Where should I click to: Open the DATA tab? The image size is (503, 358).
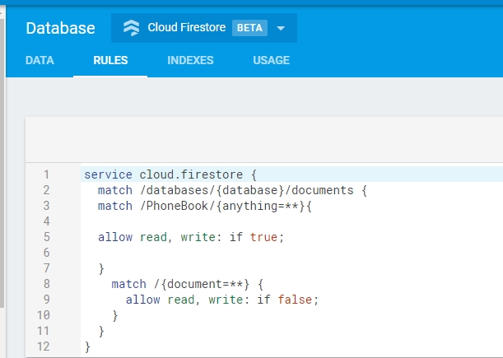pos(40,60)
